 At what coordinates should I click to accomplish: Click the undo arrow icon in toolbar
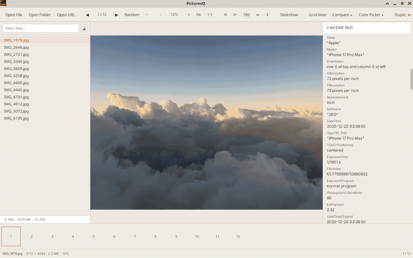pos(147,15)
